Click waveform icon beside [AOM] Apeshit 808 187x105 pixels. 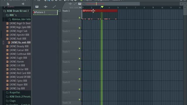[x=7, y=35]
